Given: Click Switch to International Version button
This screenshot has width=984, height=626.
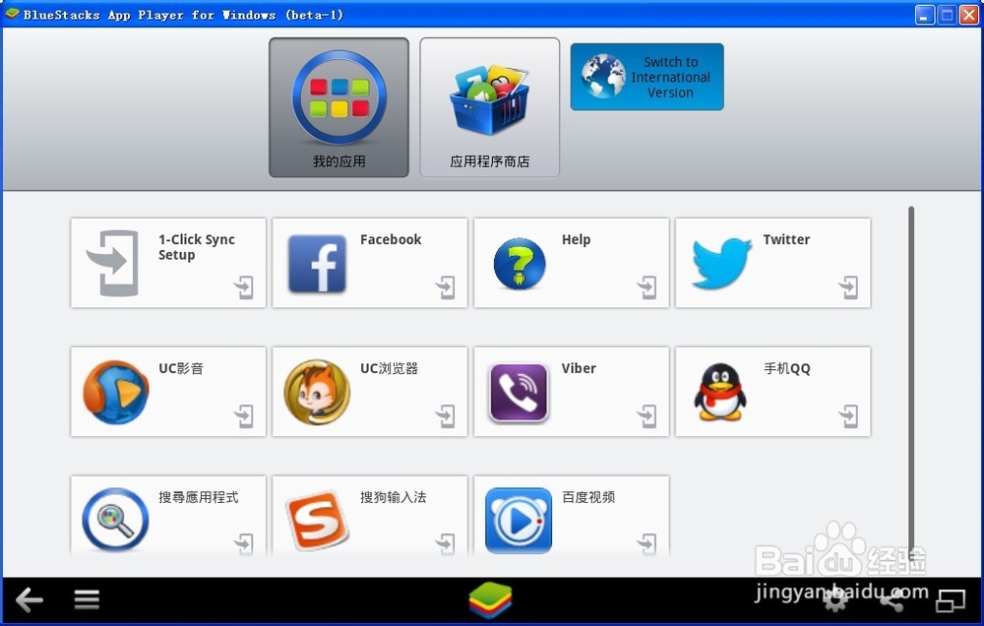Looking at the screenshot, I should click(x=647, y=77).
